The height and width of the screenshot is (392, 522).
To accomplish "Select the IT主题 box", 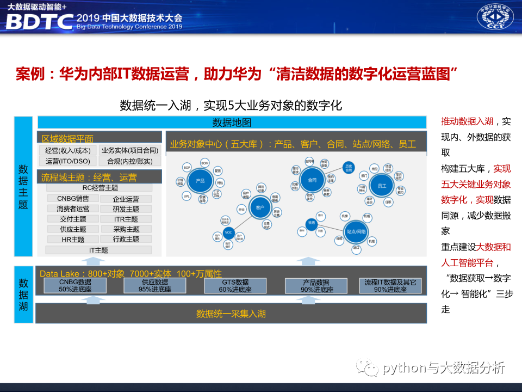I will pyautogui.click(x=98, y=250).
